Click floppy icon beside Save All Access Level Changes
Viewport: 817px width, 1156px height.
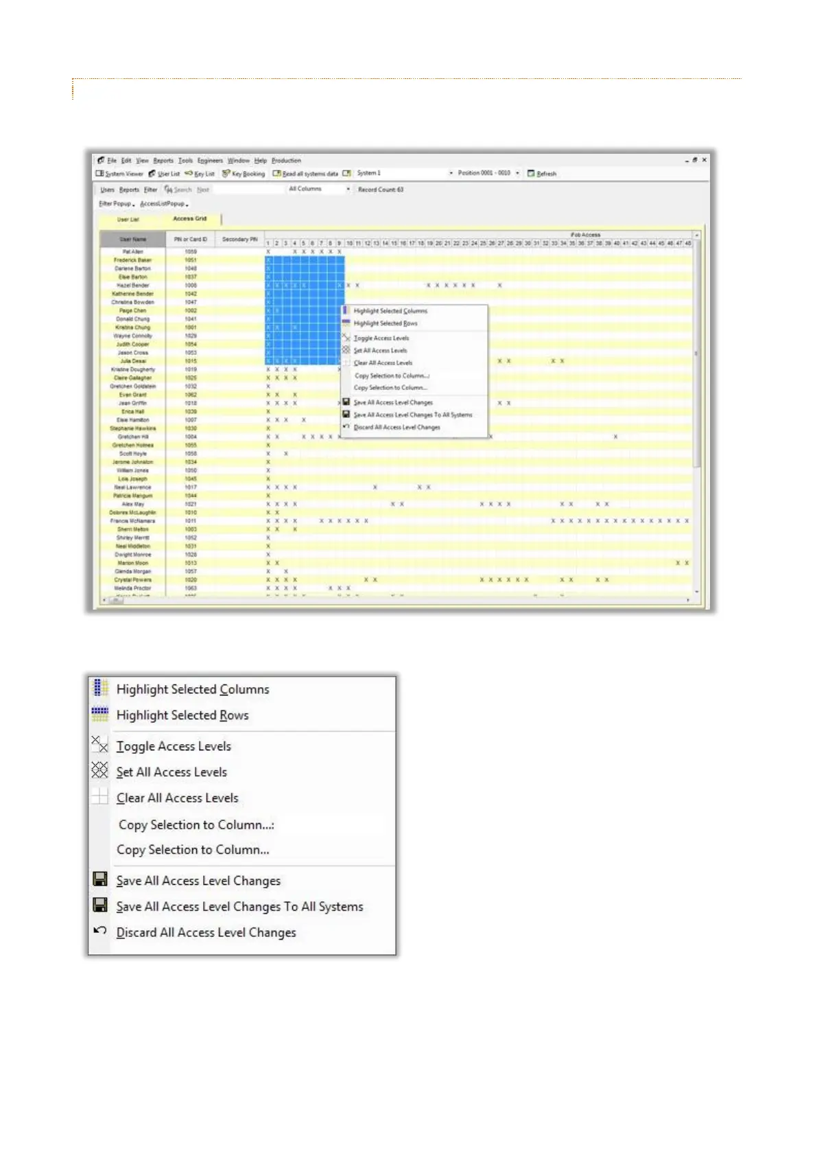[x=100, y=879]
